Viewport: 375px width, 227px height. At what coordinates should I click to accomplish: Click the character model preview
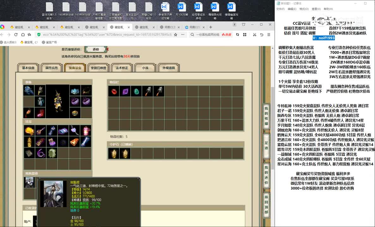(58, 102)
